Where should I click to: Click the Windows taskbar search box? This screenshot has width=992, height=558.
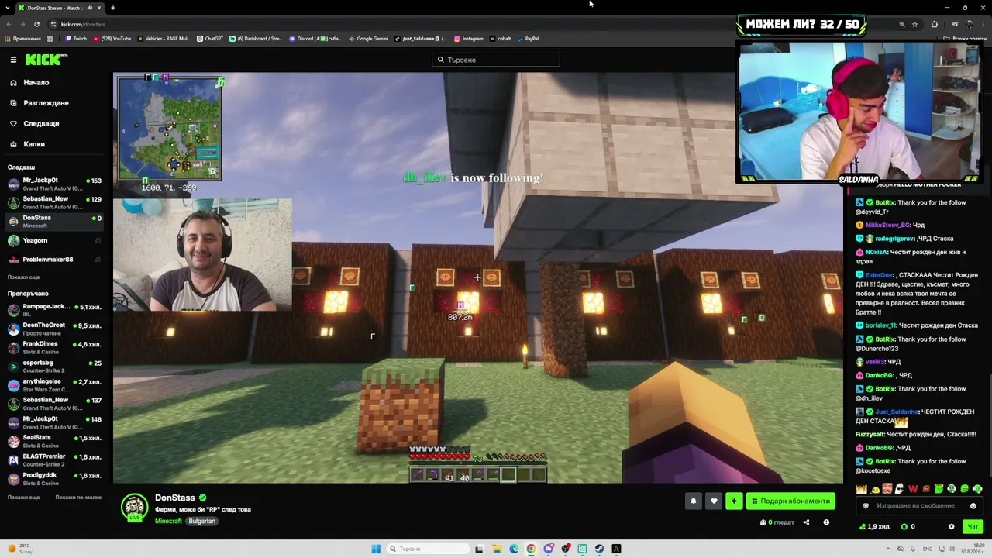[x=428, y=549]
